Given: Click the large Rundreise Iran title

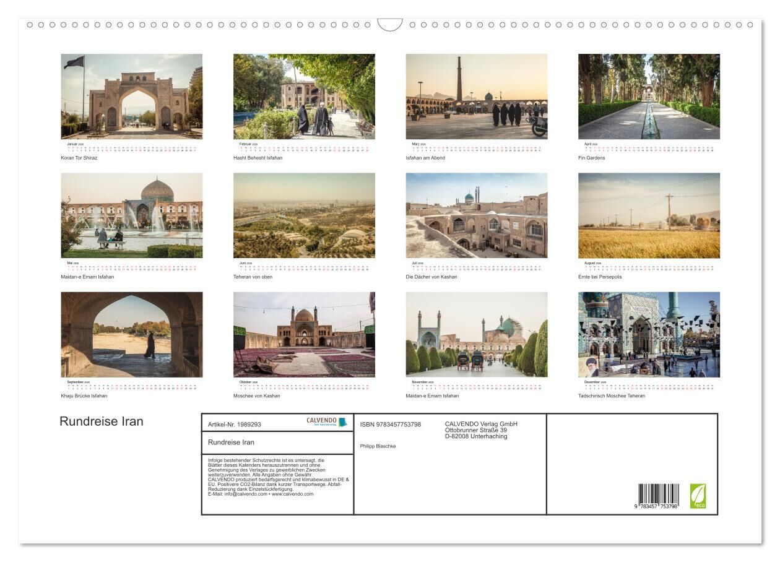Looking at the screenshot, I should click(102, 421).
